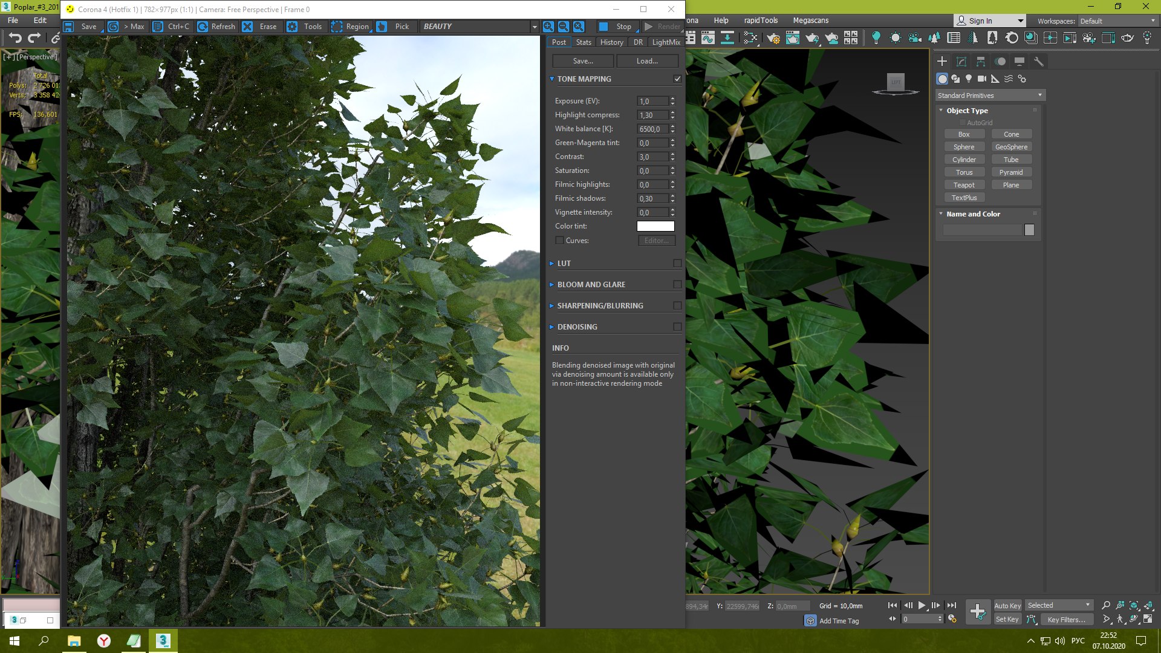The width and height of the screenshot is (1161, 653).
Task: Open the Hierarchy panel tab icon
Action: click(x=981, y=62)
